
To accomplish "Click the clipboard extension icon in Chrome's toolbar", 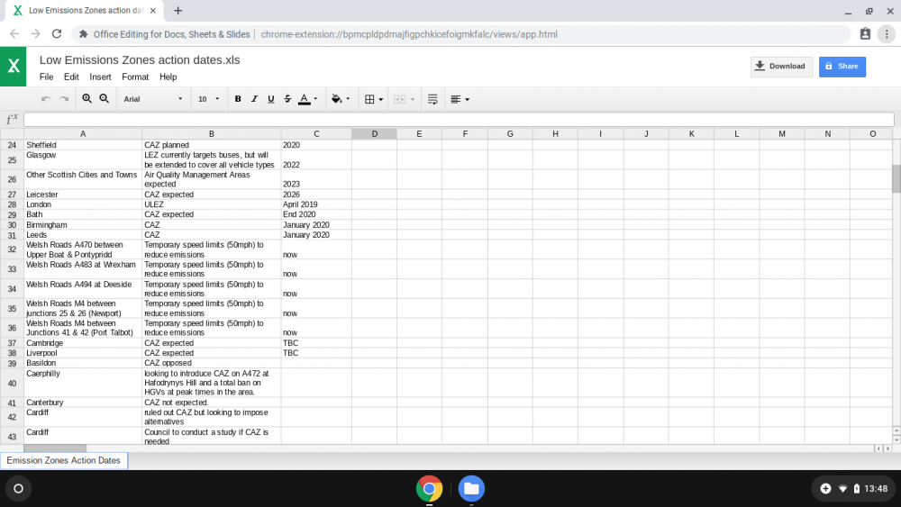I will tap(865, 34).
